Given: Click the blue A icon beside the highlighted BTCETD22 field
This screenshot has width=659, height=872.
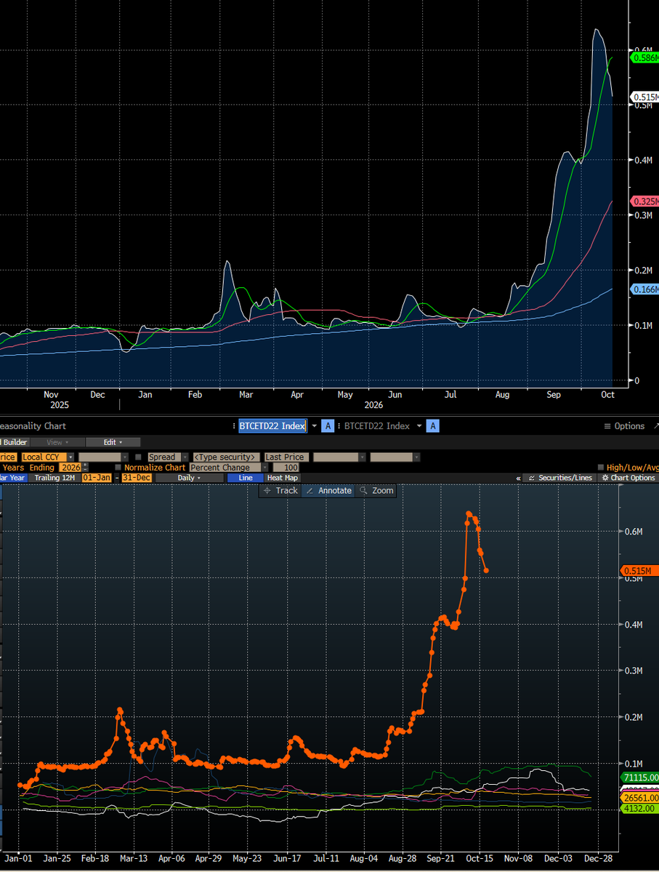Looking at the screenshot, I should (328, 426).
